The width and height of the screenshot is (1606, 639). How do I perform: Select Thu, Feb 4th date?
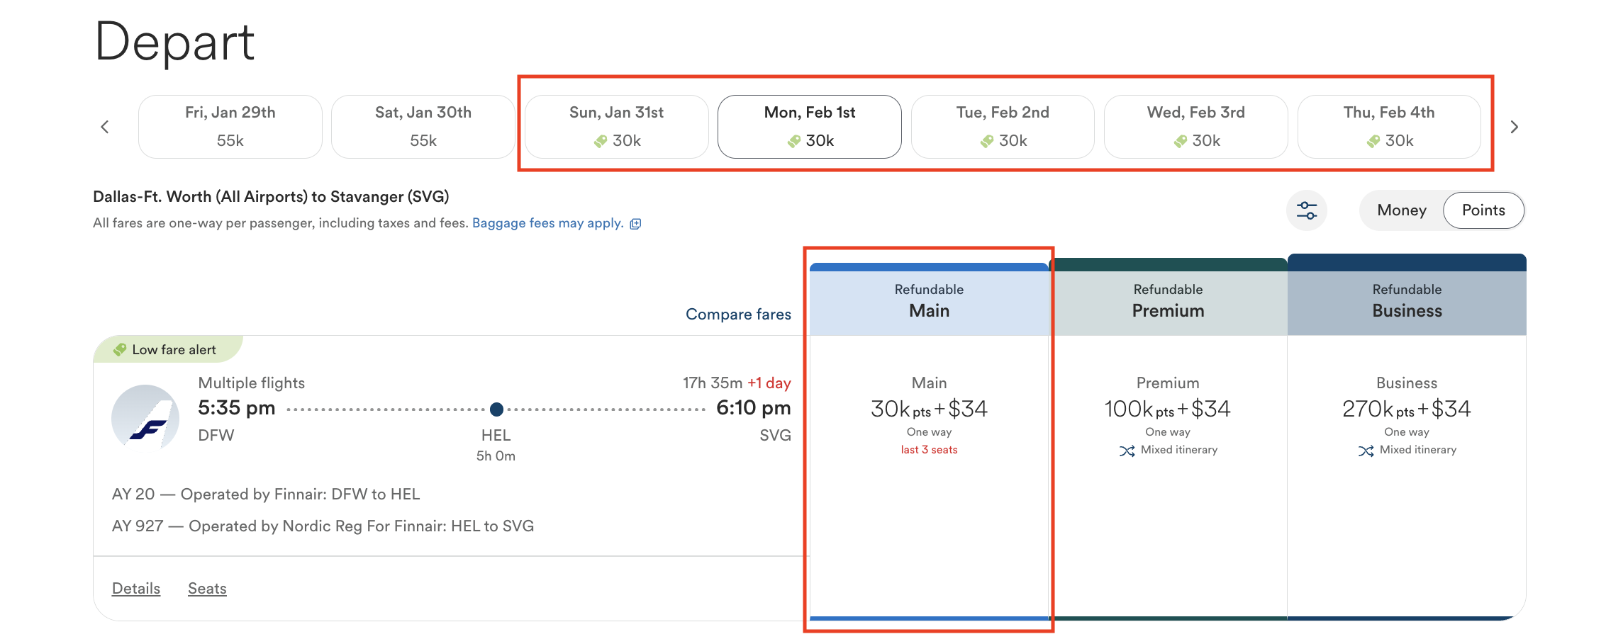tap(1389, 127)
